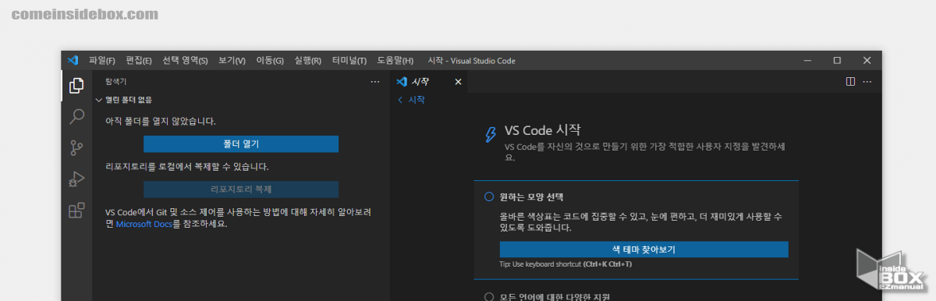Close the 시작 editor tab

click(x=458, y=81)
